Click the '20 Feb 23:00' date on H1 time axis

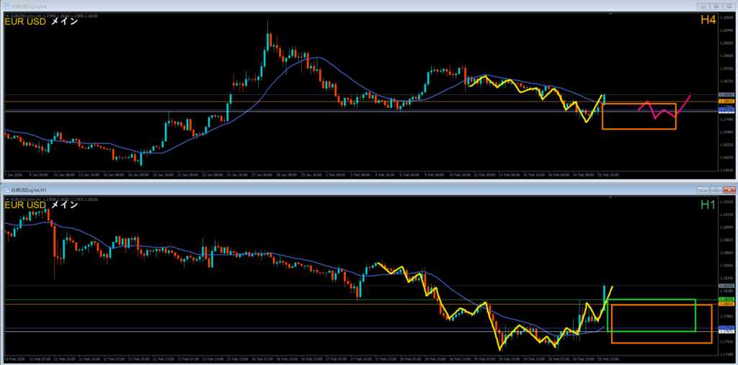click(608, 359)
